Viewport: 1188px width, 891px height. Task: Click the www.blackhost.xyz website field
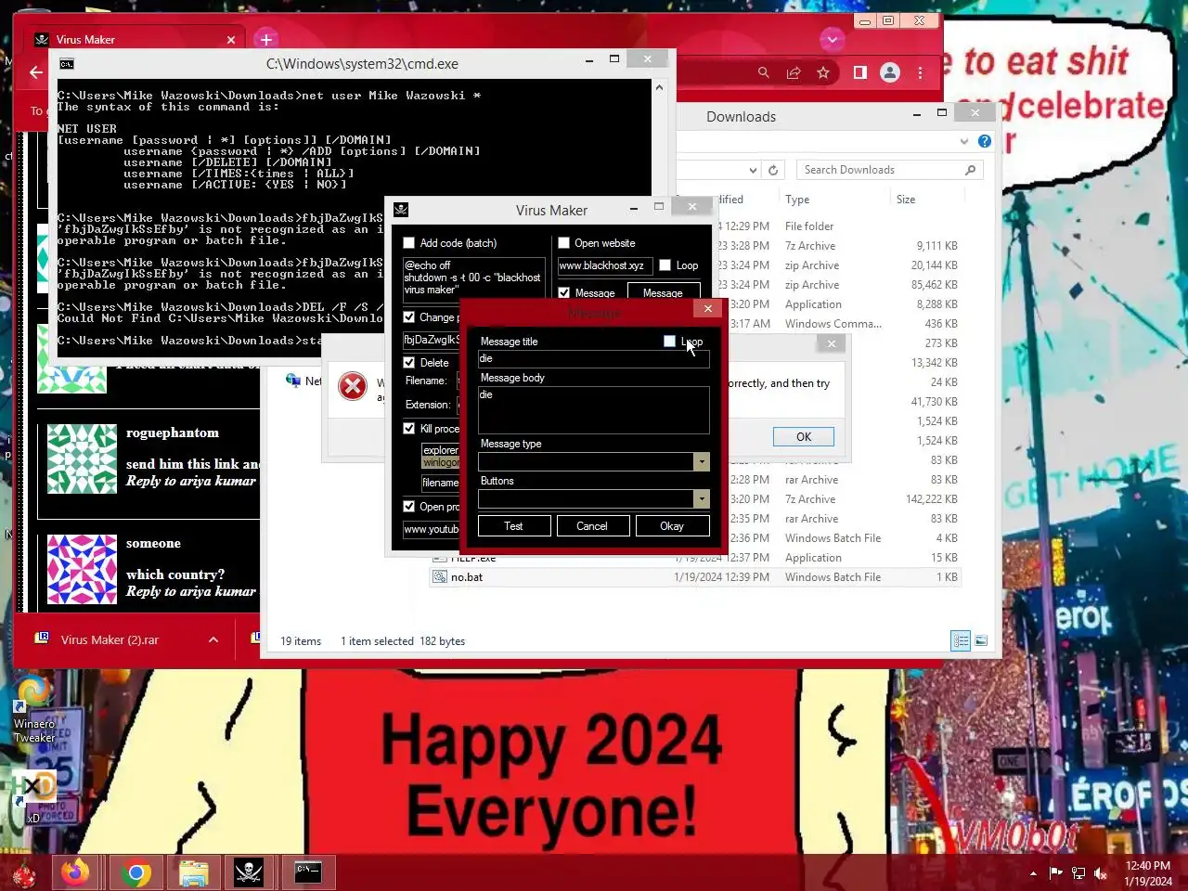pyautogui.click(x=605, y=265)
